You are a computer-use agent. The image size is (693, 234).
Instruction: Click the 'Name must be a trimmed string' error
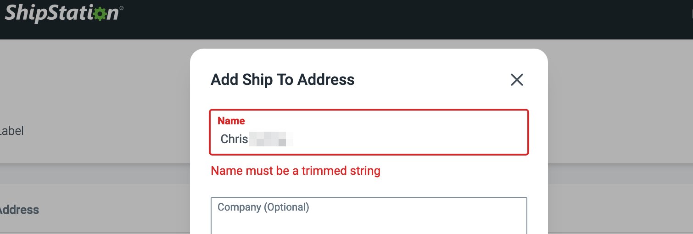click(x=295, y=171)
